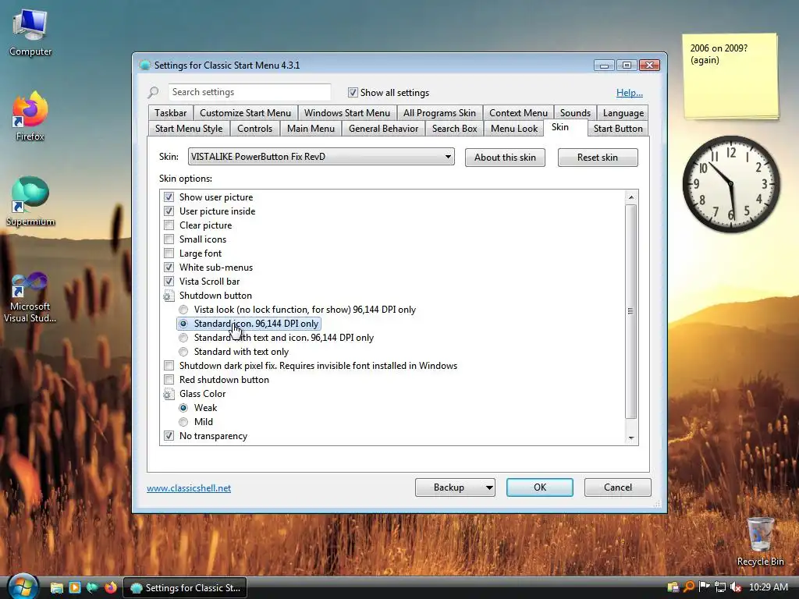
Task: Click the Reset skin button
Action: [x=597, y=158]
